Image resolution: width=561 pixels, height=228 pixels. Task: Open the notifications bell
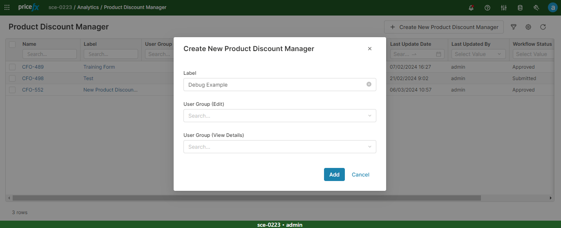[x=472, y=8]
